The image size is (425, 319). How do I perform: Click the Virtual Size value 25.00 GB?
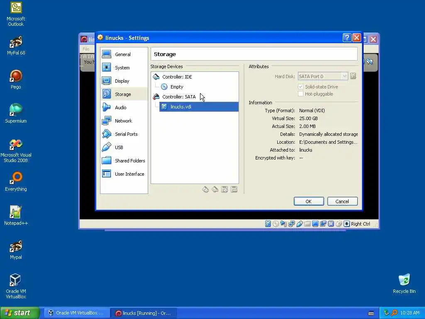pyautogui.click(x=308, y=118)
